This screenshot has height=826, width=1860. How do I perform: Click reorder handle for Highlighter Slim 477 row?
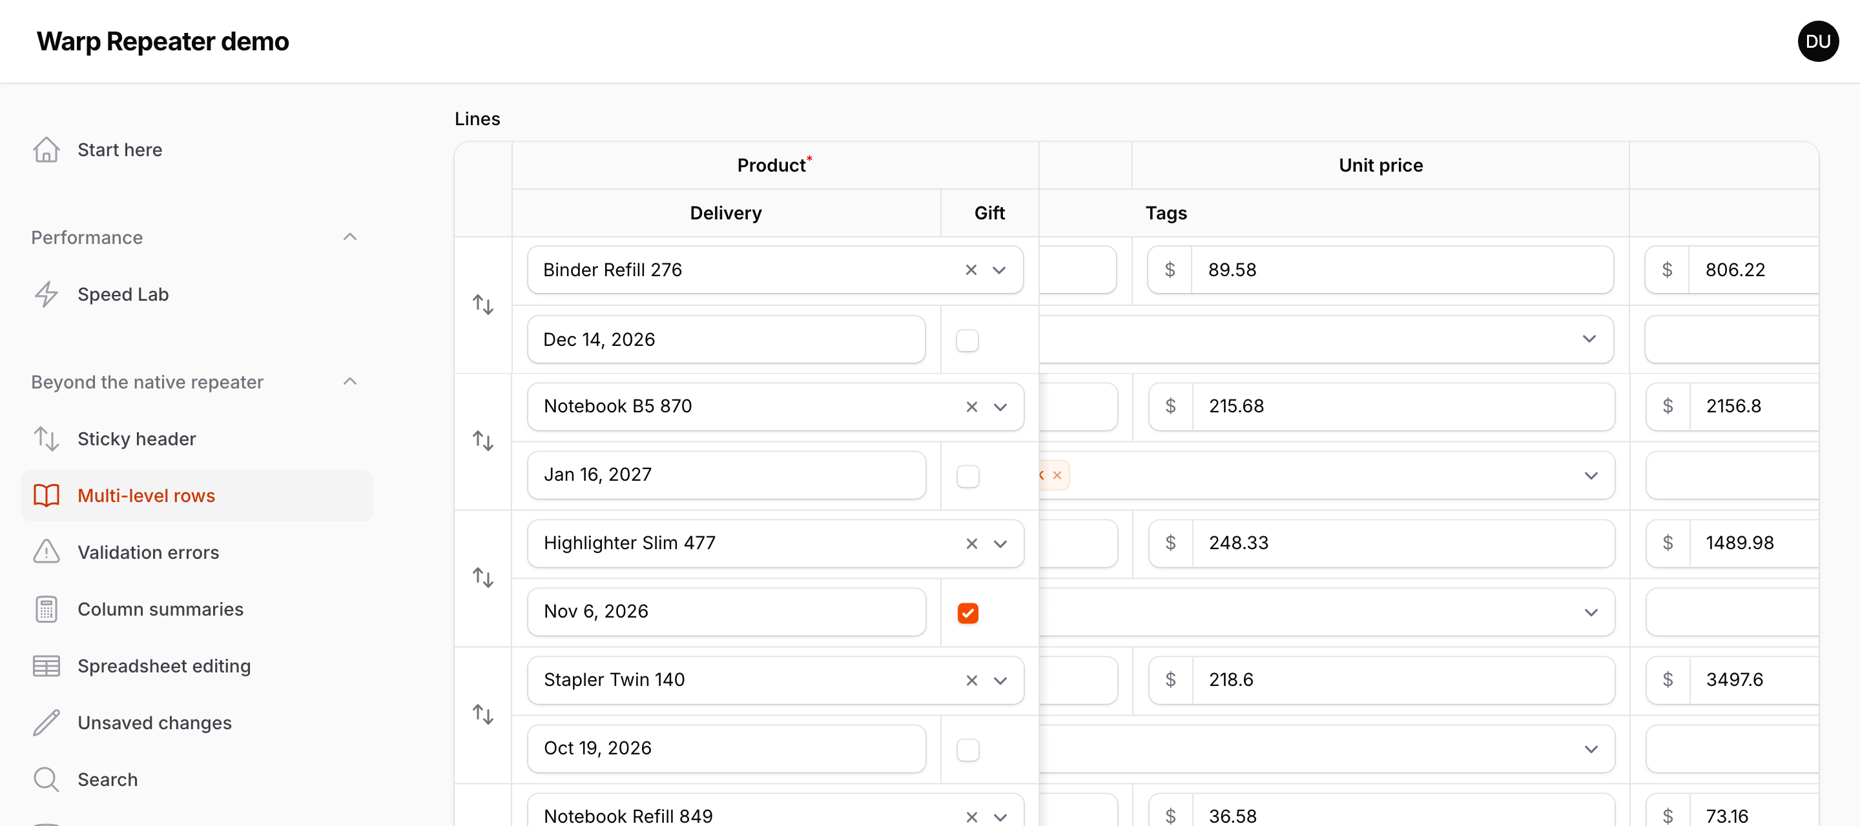(483, 578)
